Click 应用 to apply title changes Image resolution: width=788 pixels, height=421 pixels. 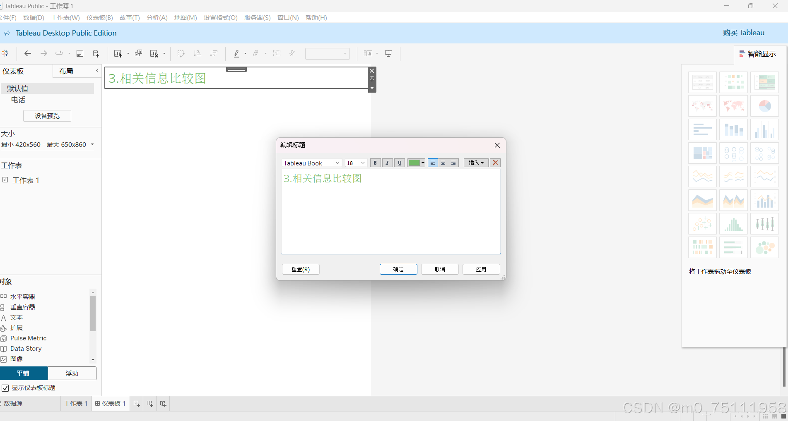[x=481, y=269]
